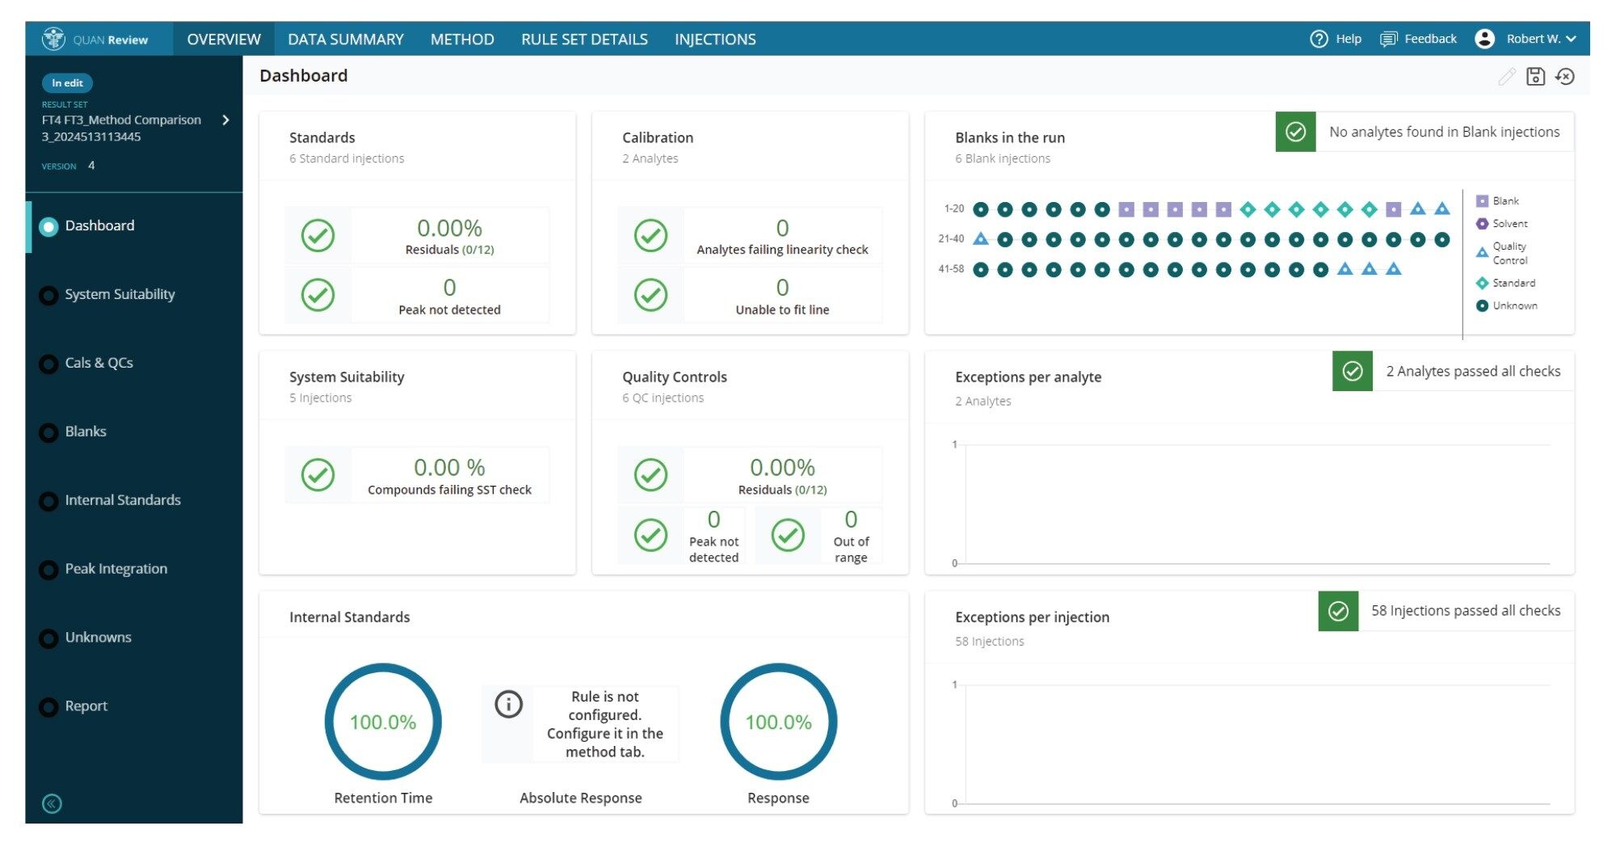Viewport: 1616px width, 851px height.
Task: Select Peak Integration in the sidebar
Action: point(136,569)
